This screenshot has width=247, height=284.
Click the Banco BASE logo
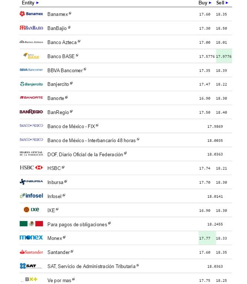[x=31, y=56]
